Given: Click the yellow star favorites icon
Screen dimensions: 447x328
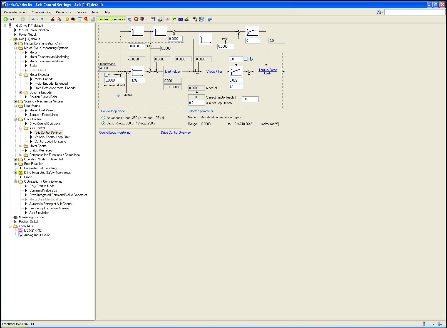Looking at the screenshot, I should (x=67, y=19).
